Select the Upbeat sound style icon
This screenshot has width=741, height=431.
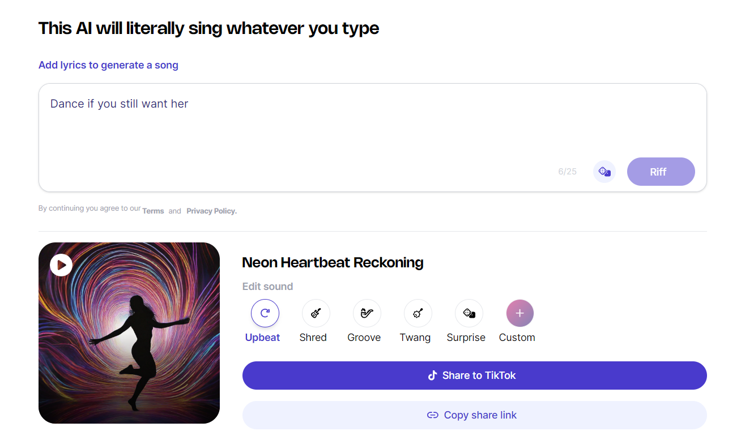[x=265, y=313]
